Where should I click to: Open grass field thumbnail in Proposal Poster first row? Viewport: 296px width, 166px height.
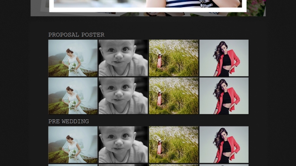click(174, 58)
